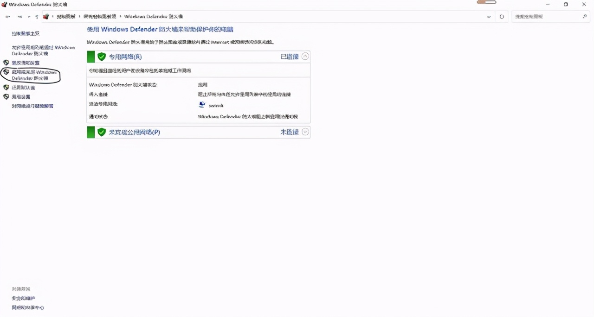Expand the guest or public networks section chevron
This screenshot has width=594, height=317.
(x=305, y=132)
